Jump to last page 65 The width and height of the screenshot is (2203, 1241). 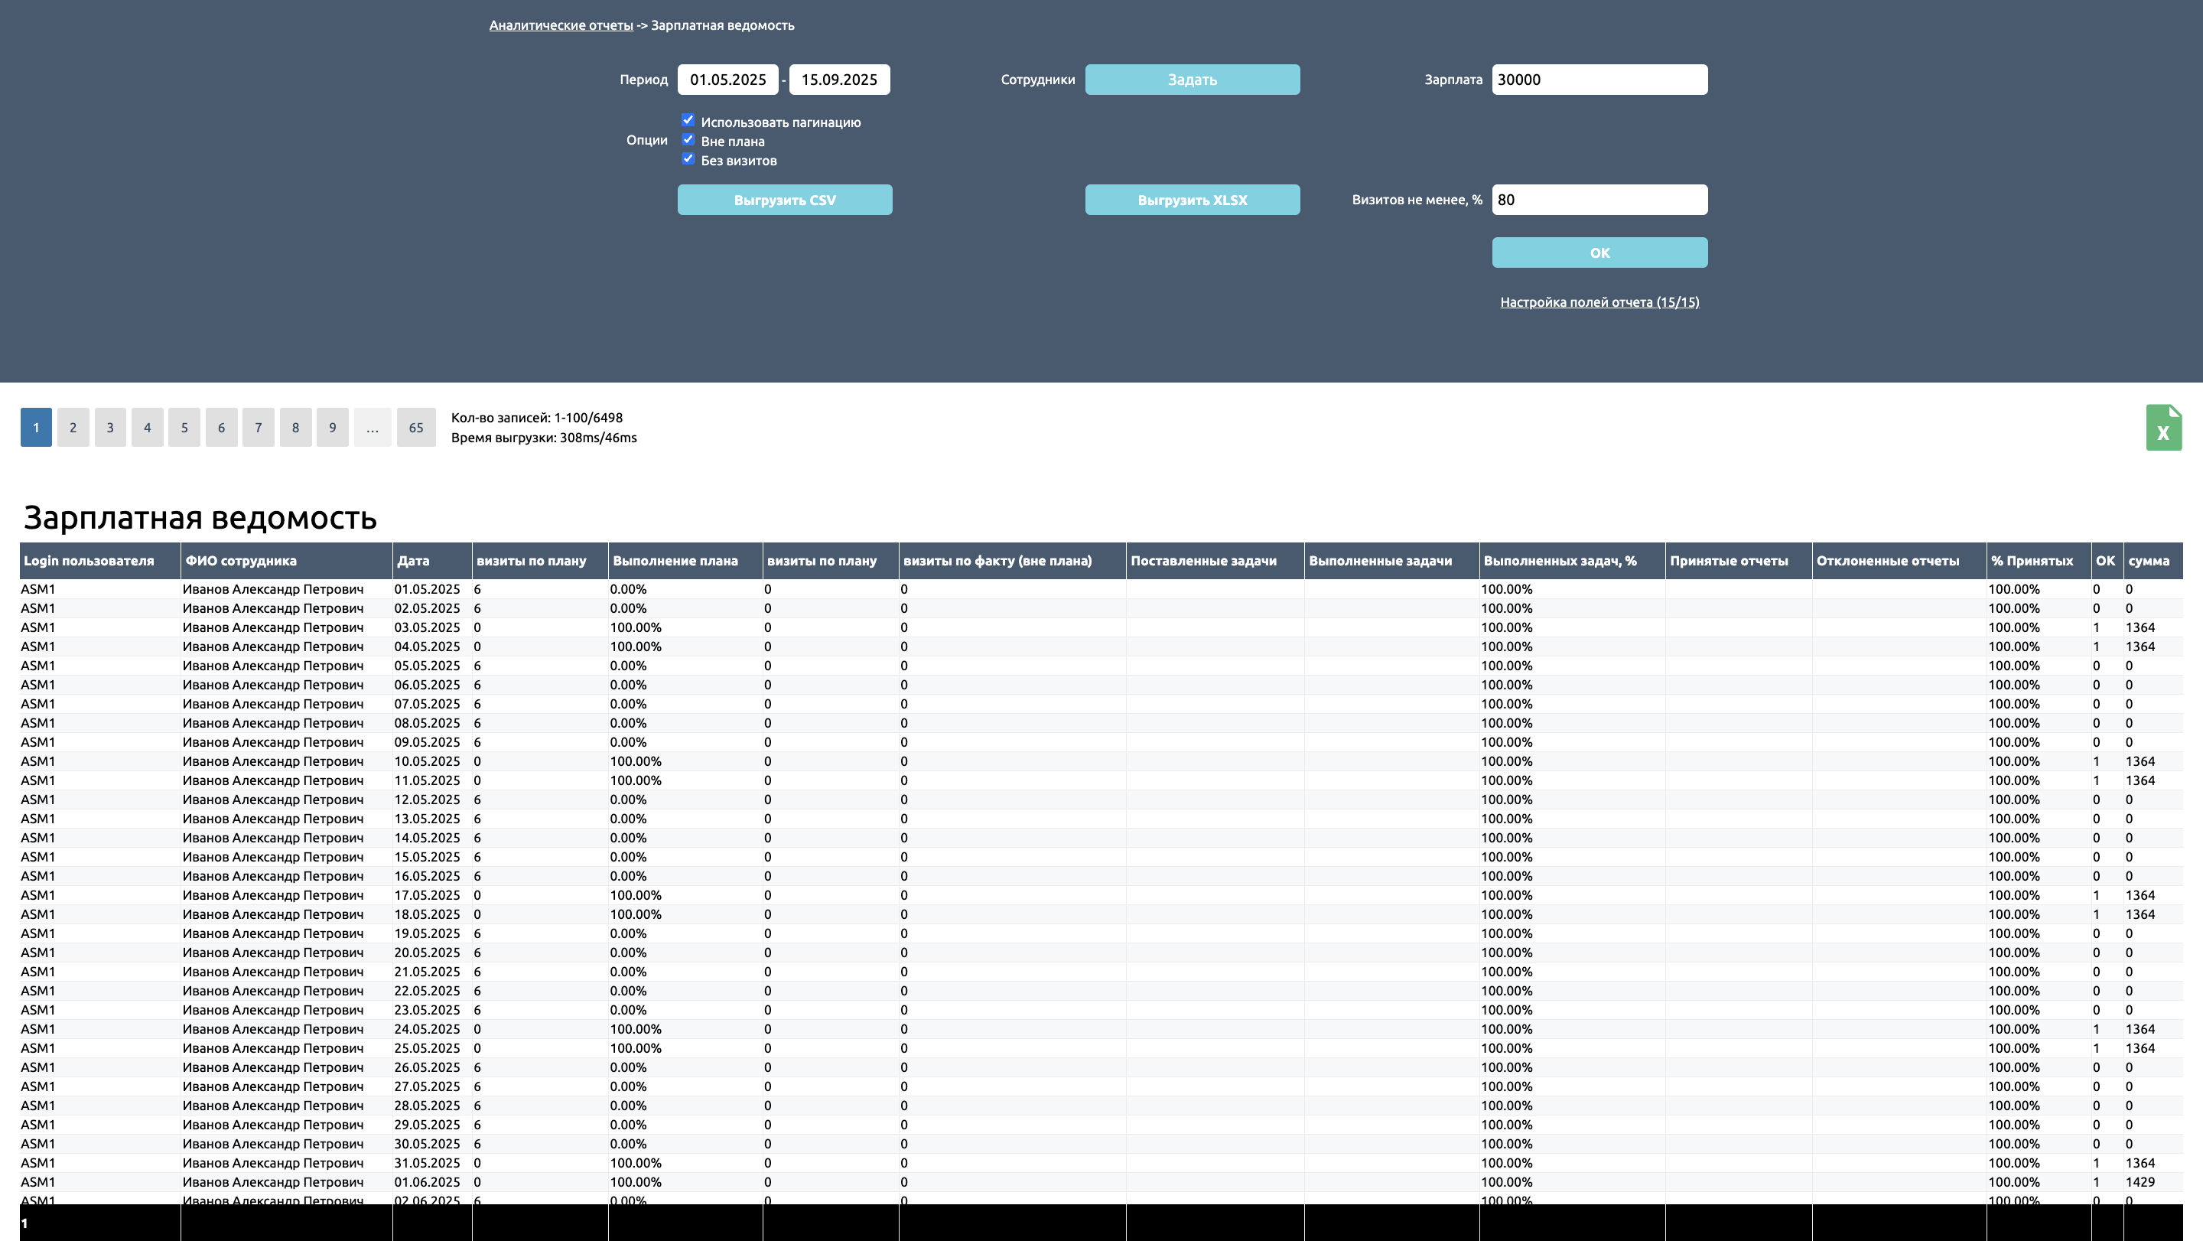(415, 428)
